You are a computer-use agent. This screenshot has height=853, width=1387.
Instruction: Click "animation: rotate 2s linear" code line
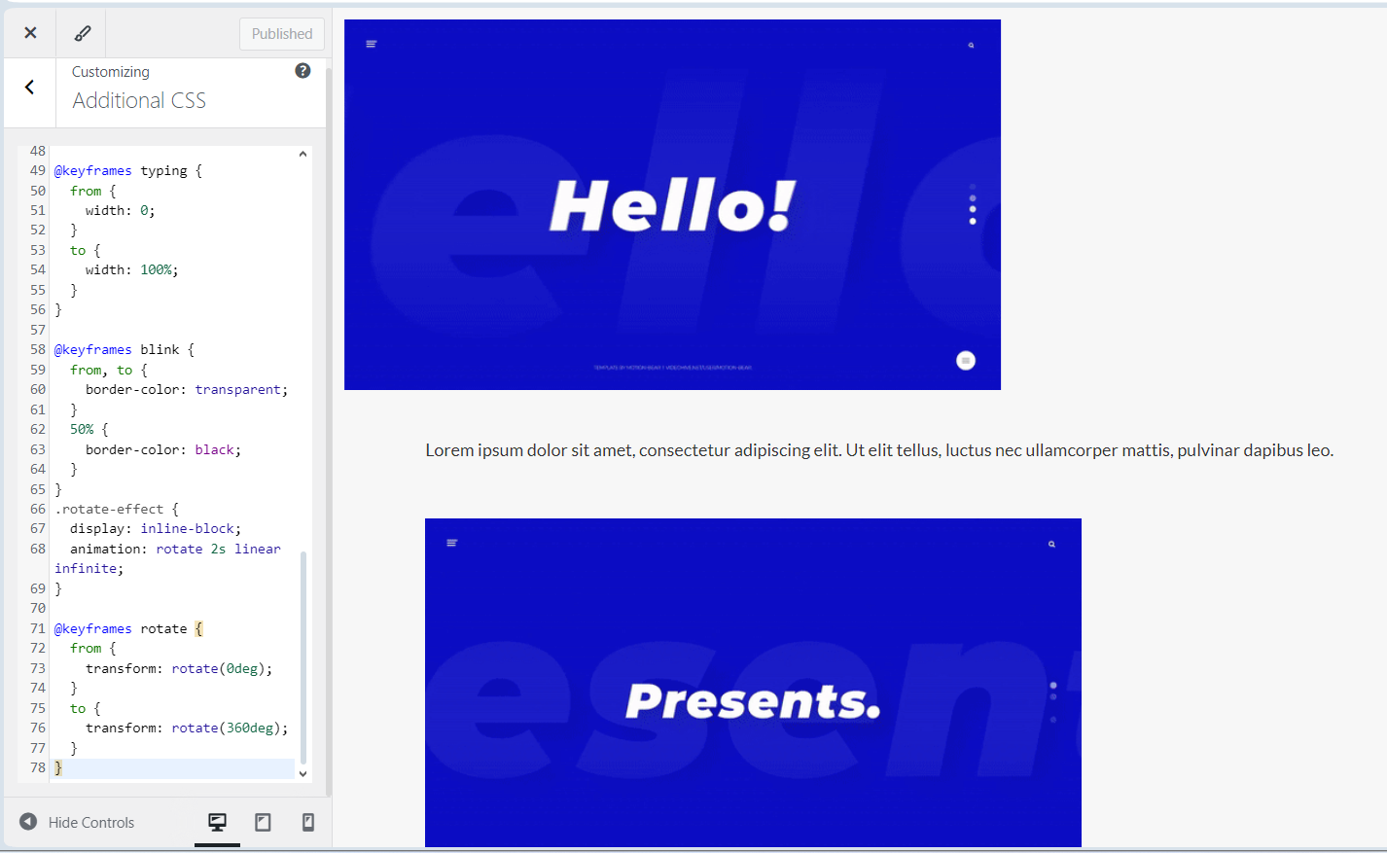click(x=175, y=550)
